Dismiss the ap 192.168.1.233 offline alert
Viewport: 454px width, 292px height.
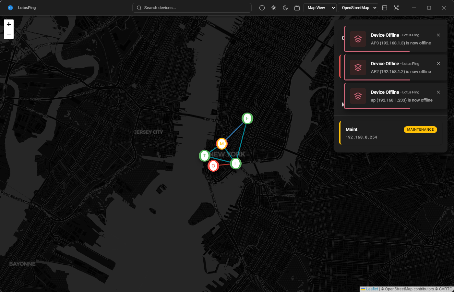(x=438, y=92)
